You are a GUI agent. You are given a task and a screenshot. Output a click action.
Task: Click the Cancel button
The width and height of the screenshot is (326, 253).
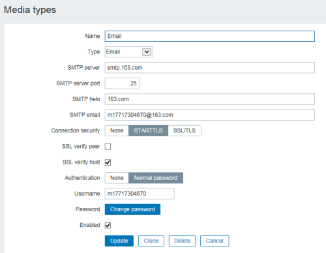(x=215, y=241)
